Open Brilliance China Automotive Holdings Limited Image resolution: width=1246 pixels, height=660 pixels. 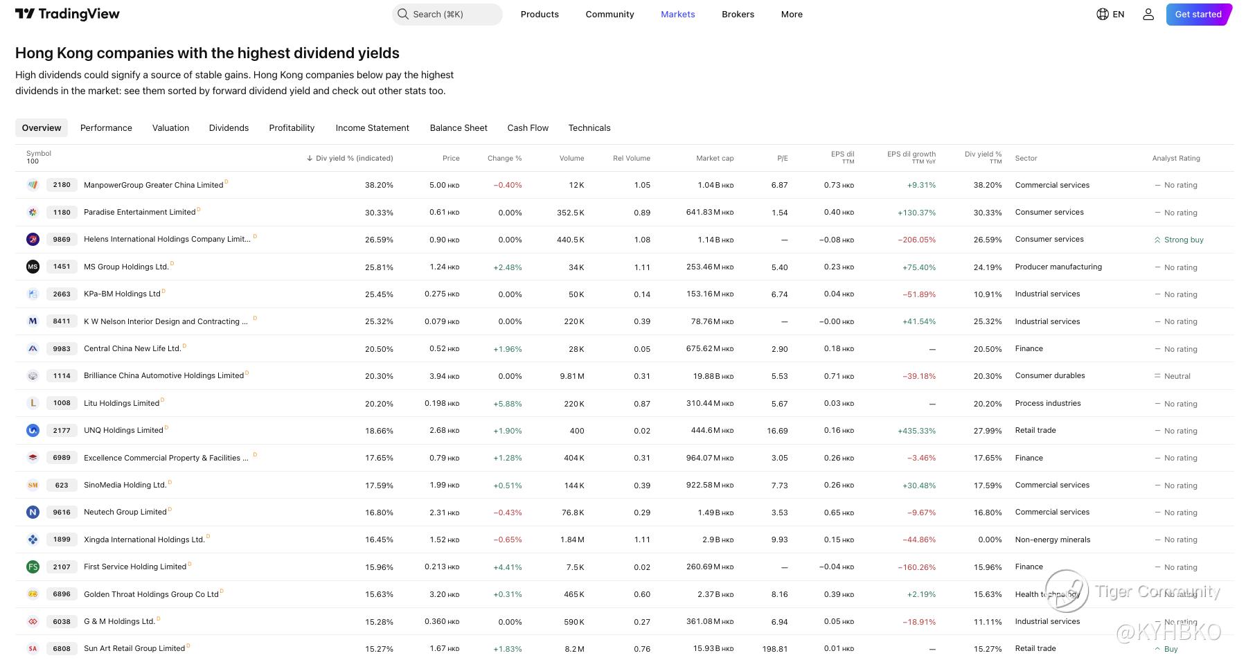[163, 376]
